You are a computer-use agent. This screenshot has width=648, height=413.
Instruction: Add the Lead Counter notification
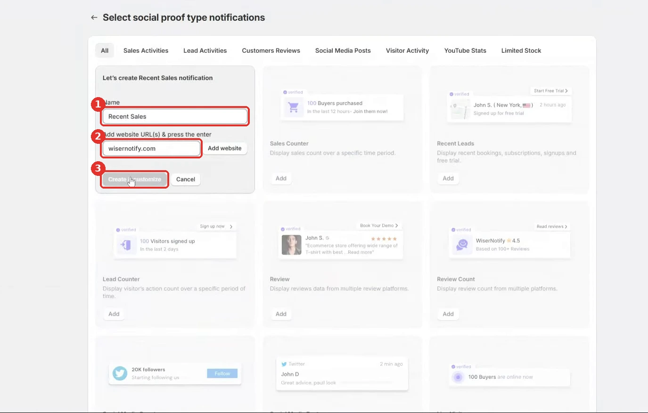[114, 314]
